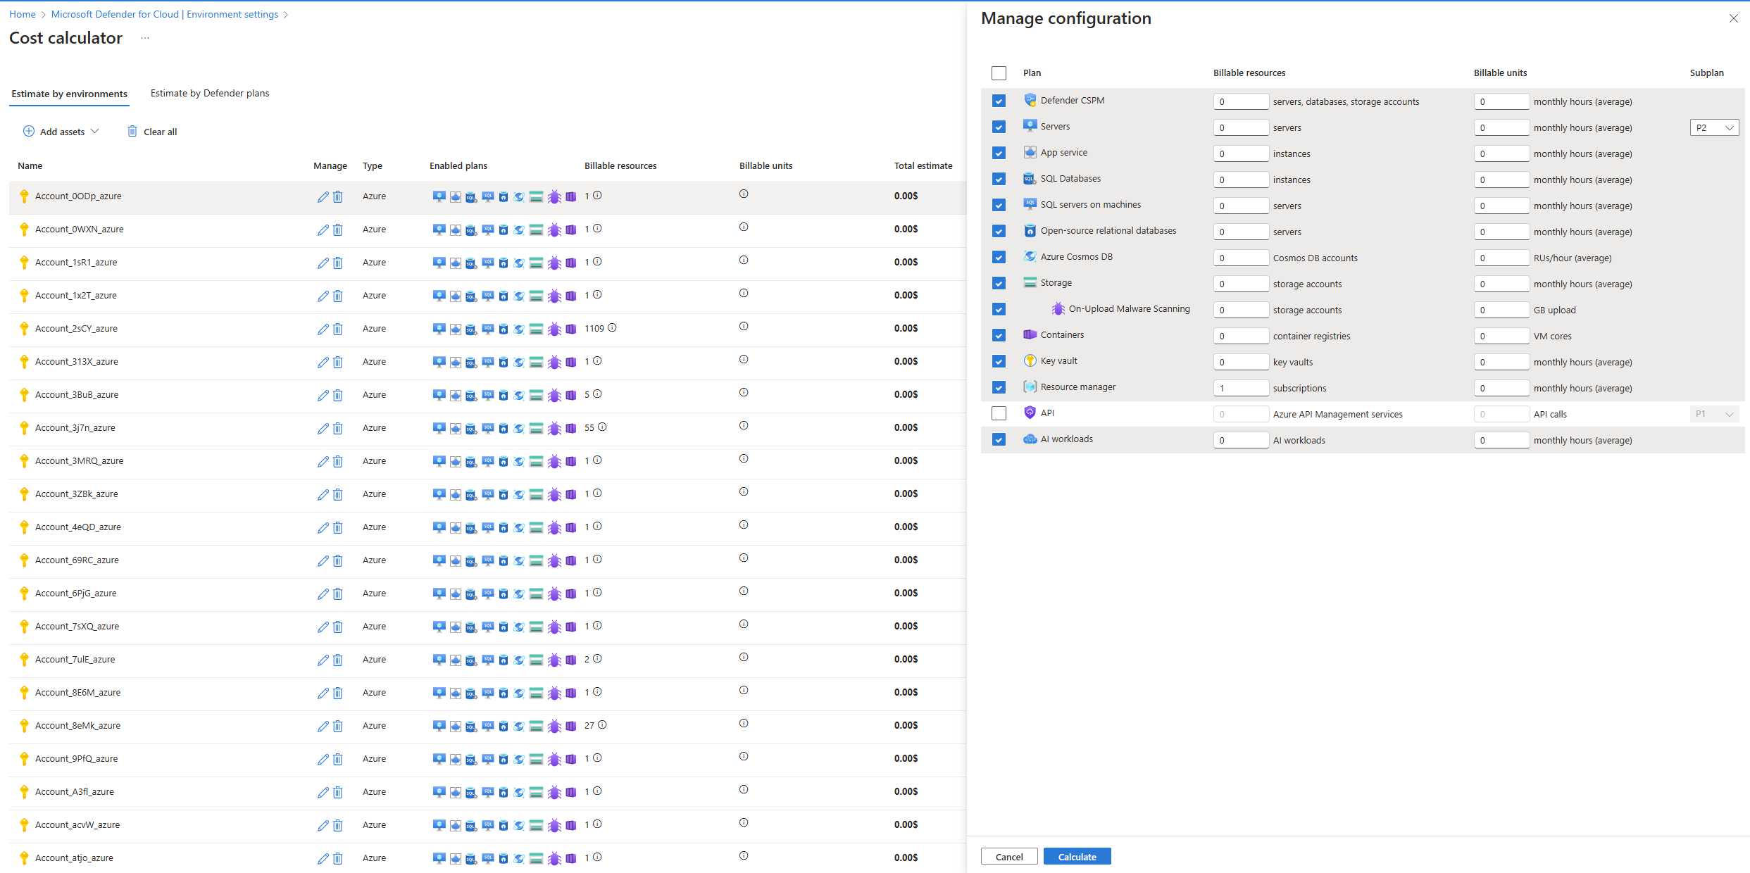Click edit pencil for Account_8eMk_azure
This screenshot has width=1750, height=873.
[x=323, y=727]
